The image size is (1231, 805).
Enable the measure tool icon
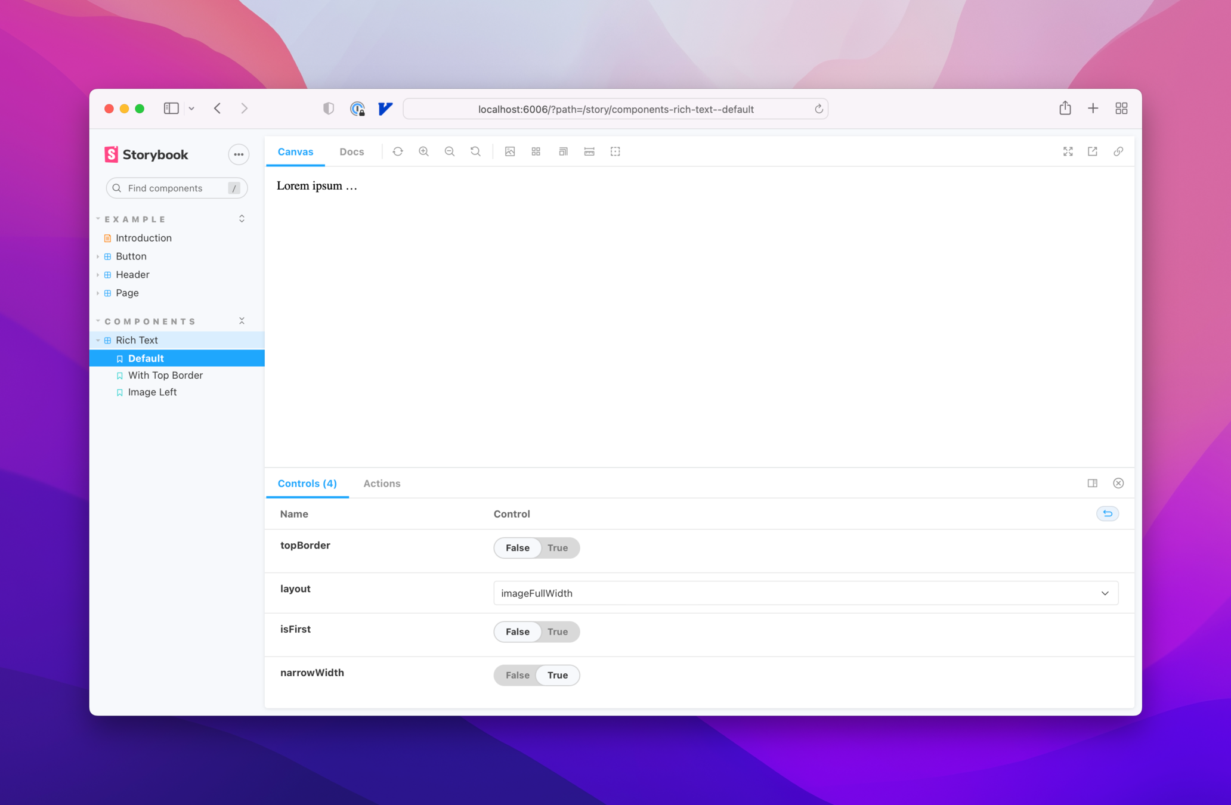(589, 151)
